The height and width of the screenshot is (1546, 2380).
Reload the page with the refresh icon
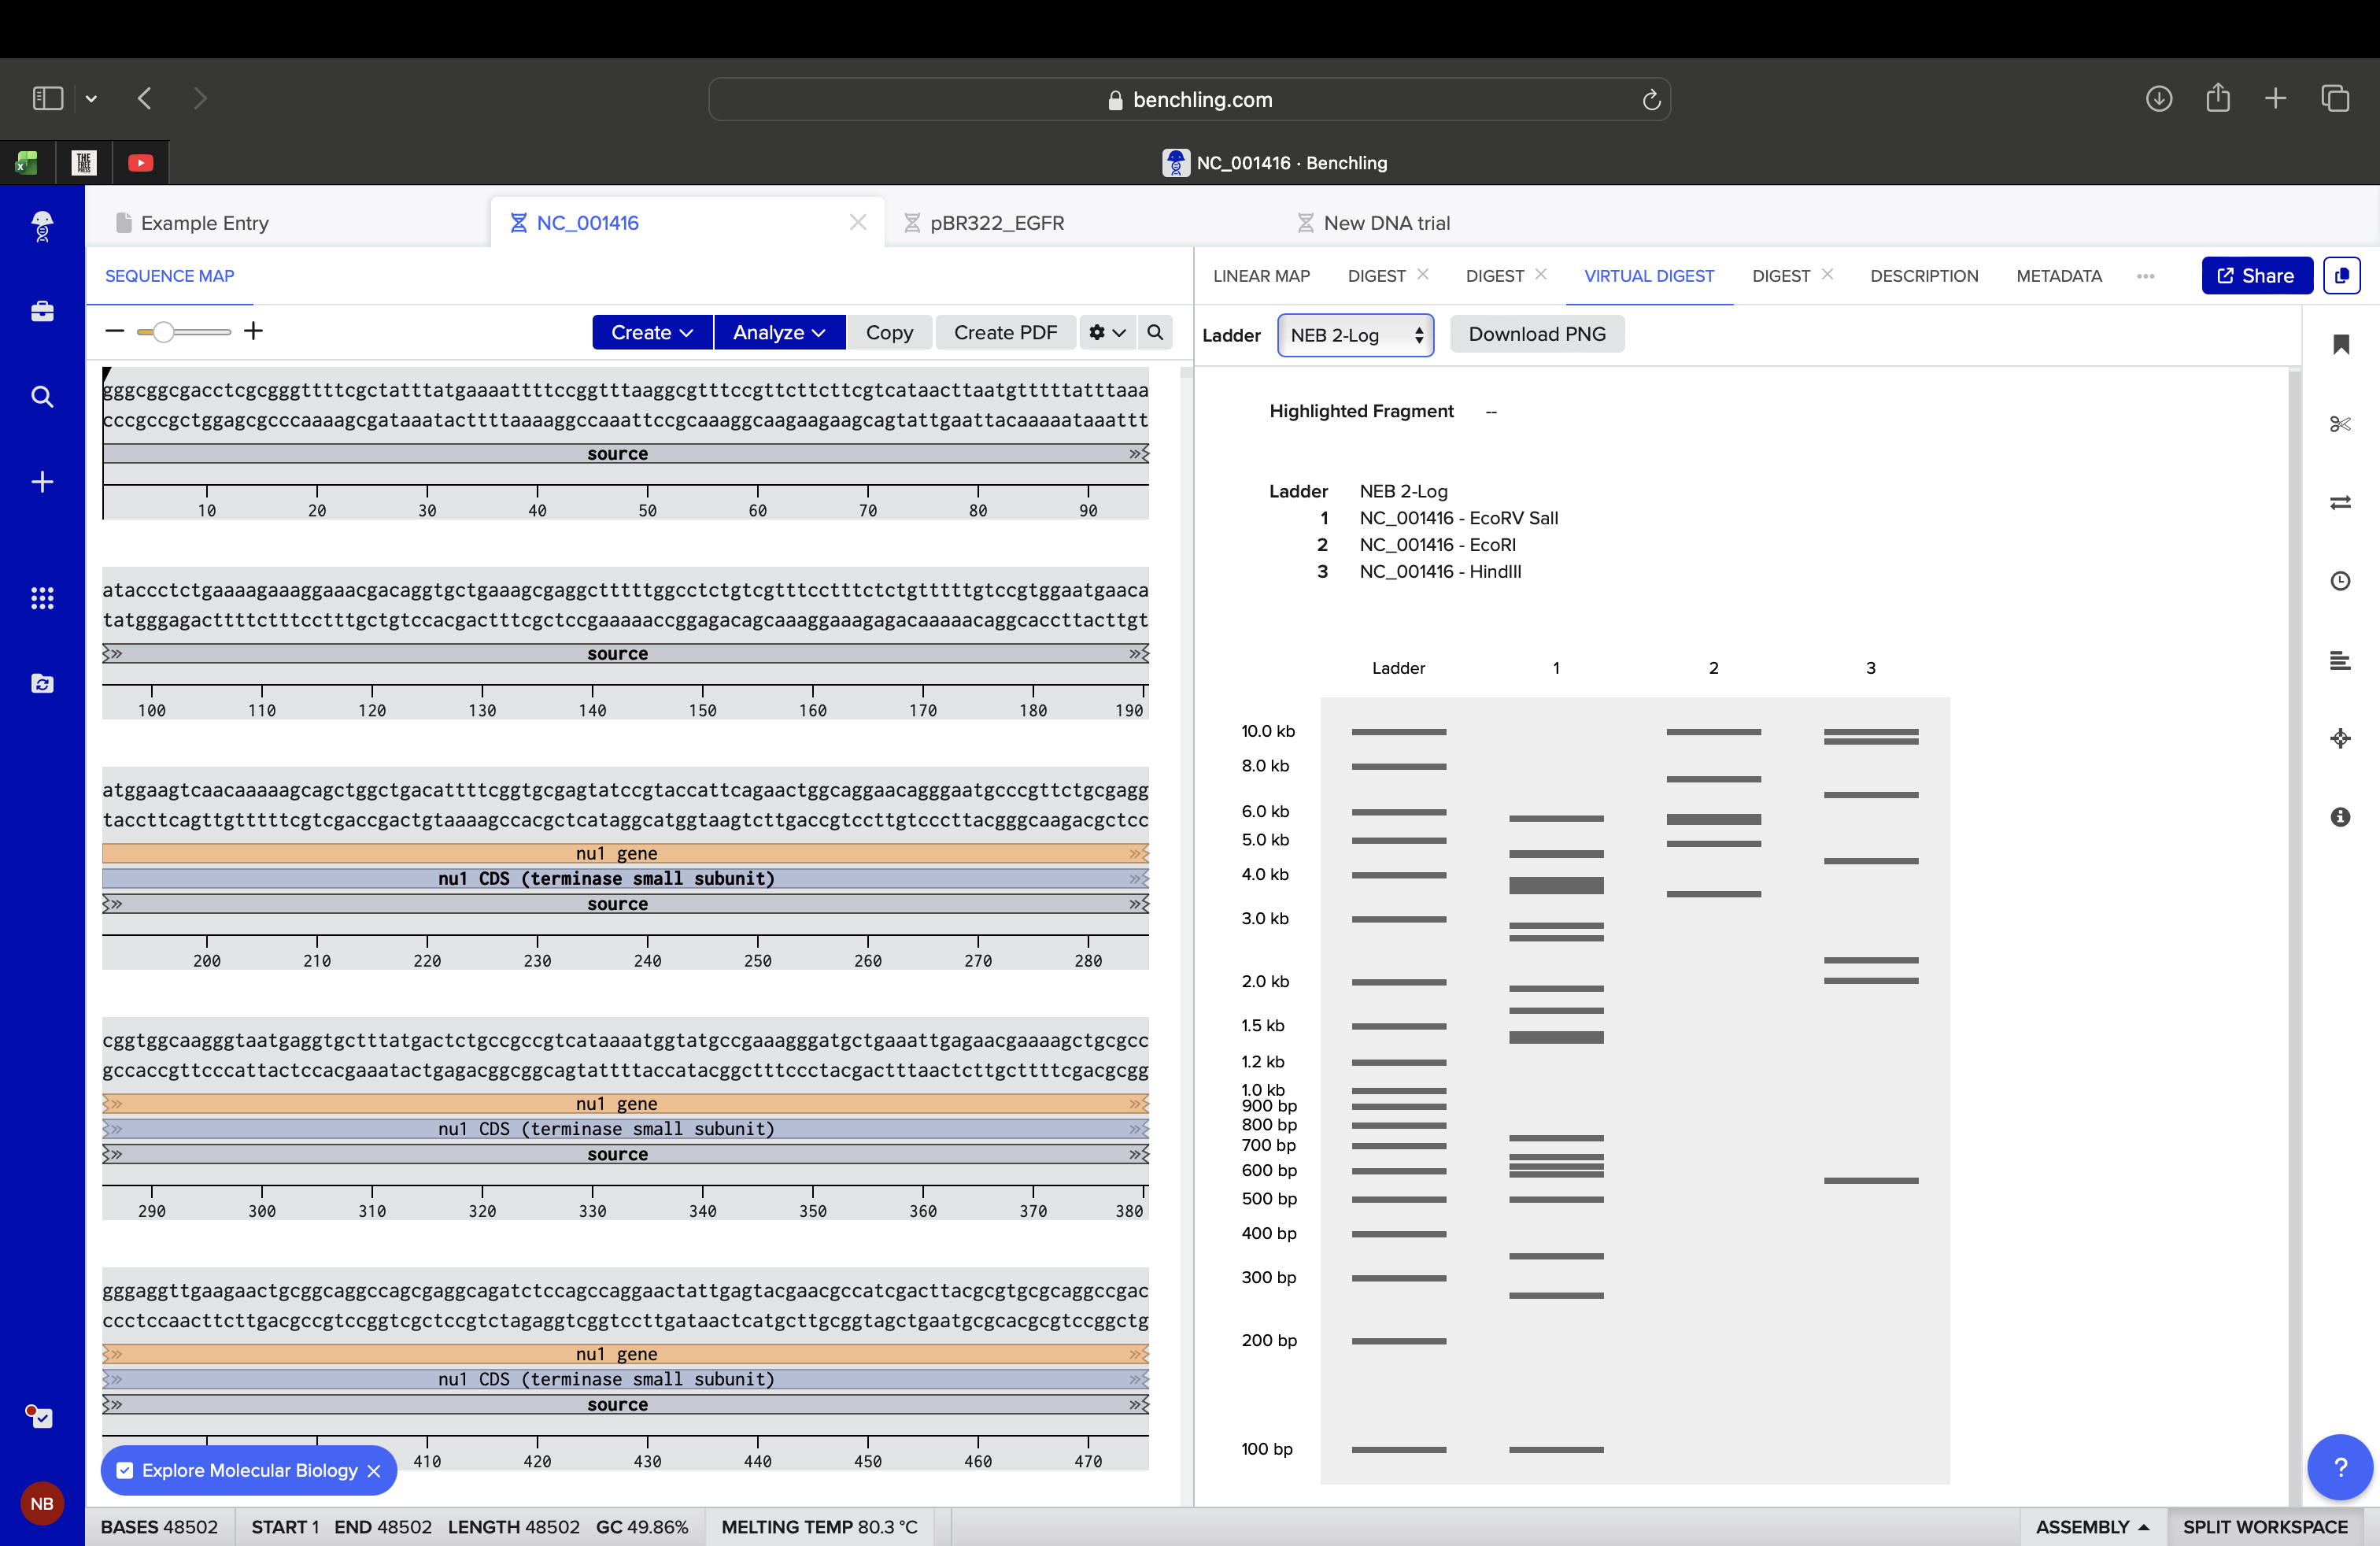pos(1651,99)
